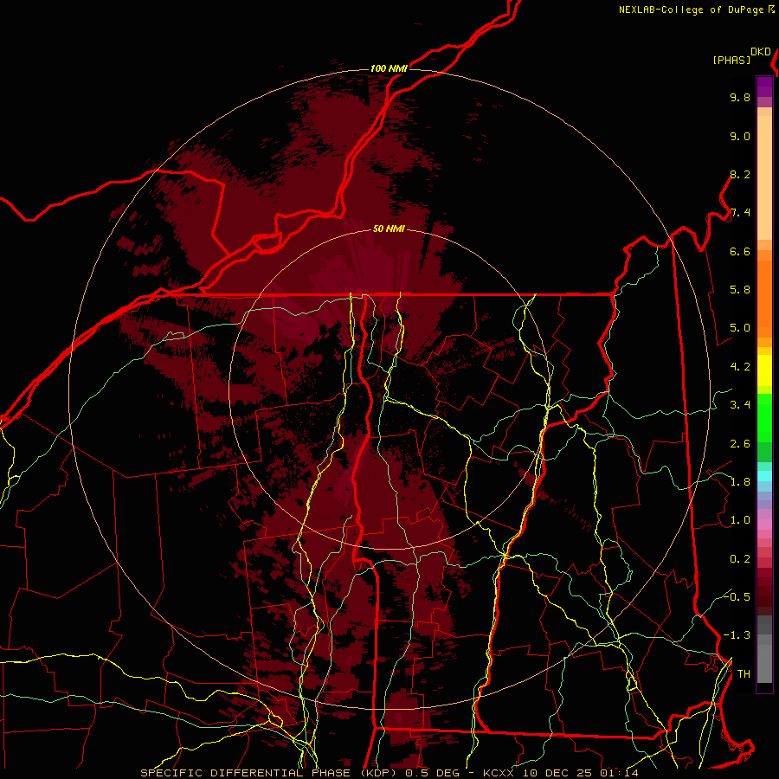The width and height of the screenshot is (779, 779).
Task: Pick the cyan band of the color scale
Action: click(x=764, y=475)
